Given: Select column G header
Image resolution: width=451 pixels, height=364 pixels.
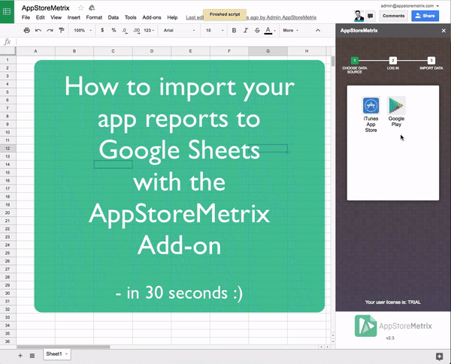Looking at the screenshot, I should 268,51.
